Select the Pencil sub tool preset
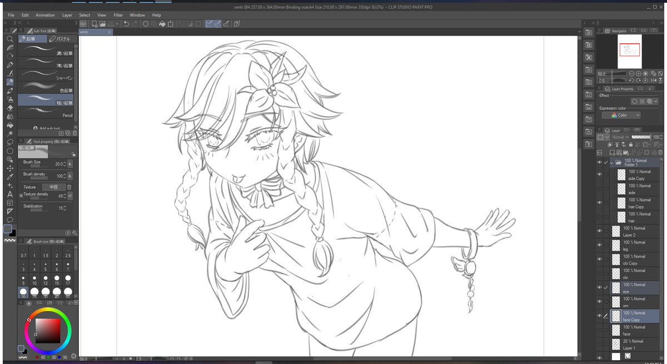Viewport: 667px width, 364px height. coord(46,113)
